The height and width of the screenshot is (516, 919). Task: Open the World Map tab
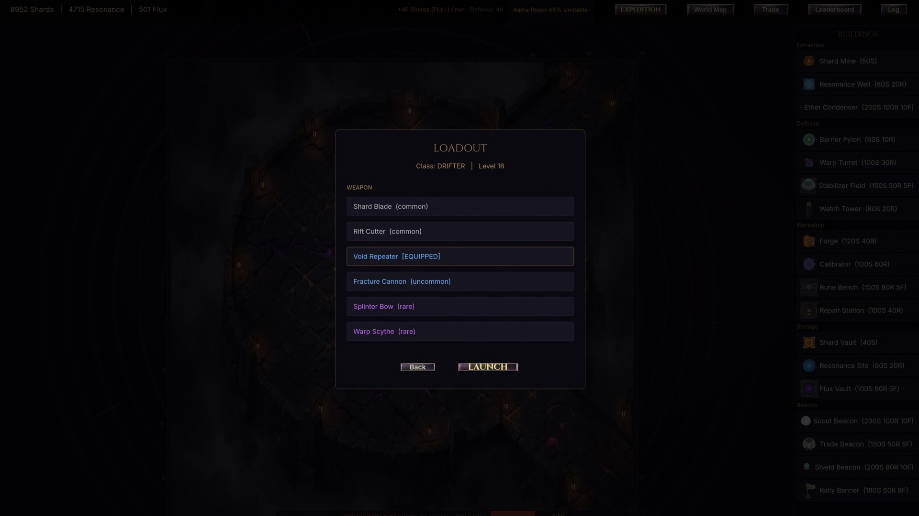(x=710, y=10)
